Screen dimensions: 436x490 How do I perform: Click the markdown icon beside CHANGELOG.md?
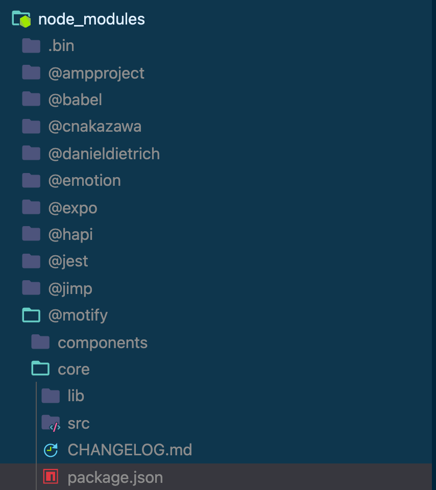[x=51, y=450]
